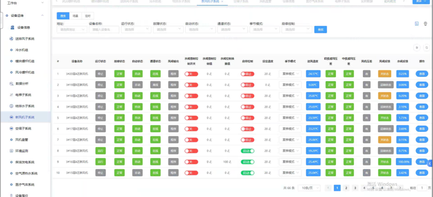Switch to the 风机盘管 top tab
Screen dimensions: 433x197
265,1
